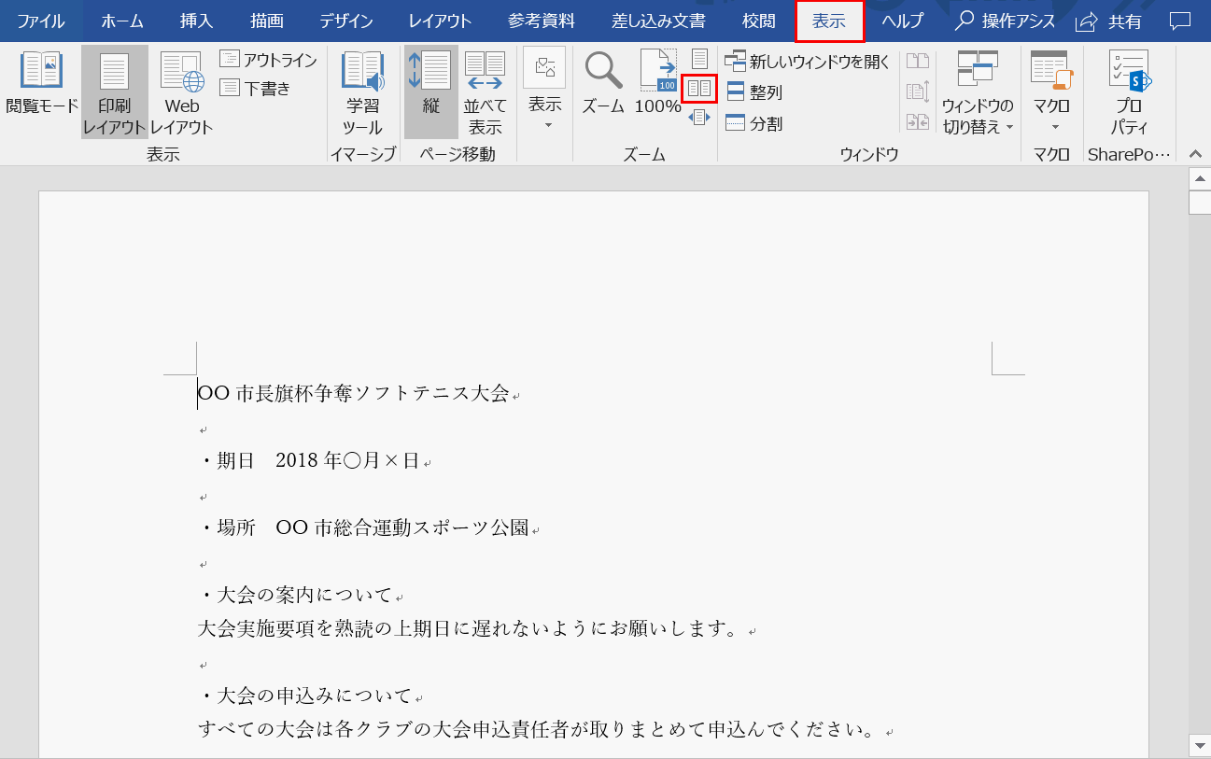
Task: Open the Design (デザイン) tab
Action: [x=346, y=21]
